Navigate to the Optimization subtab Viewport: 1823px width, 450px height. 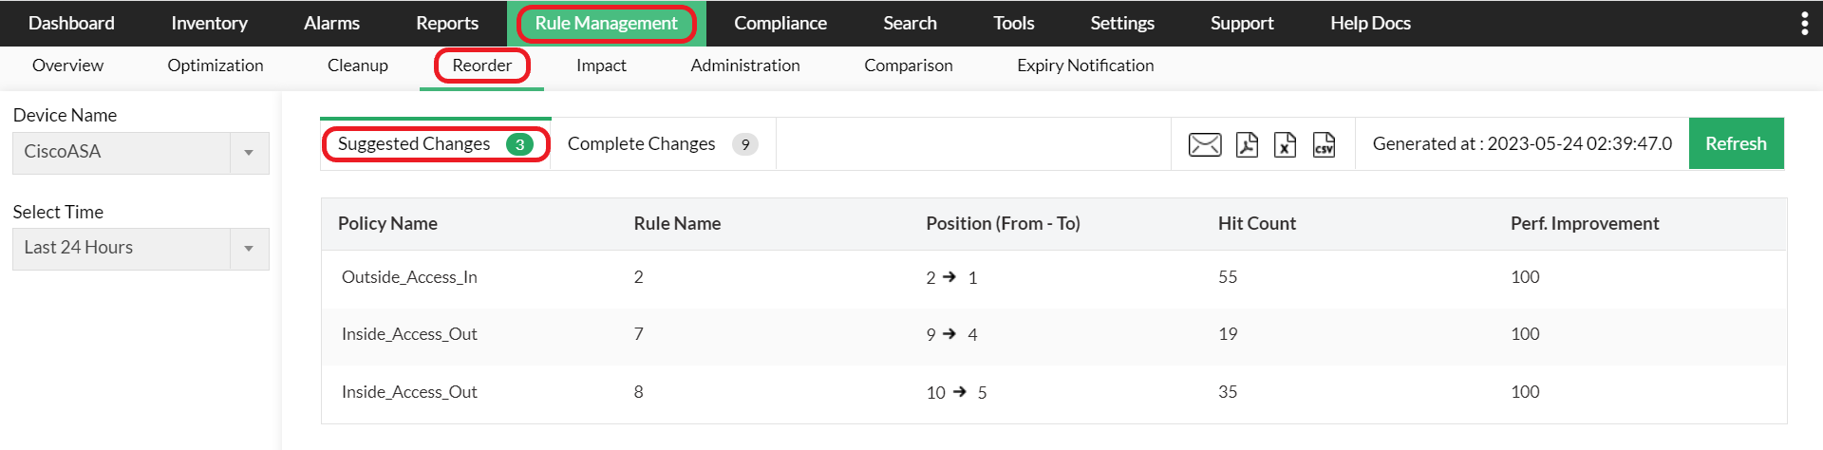pyautogui.click(x=216, y=66)
